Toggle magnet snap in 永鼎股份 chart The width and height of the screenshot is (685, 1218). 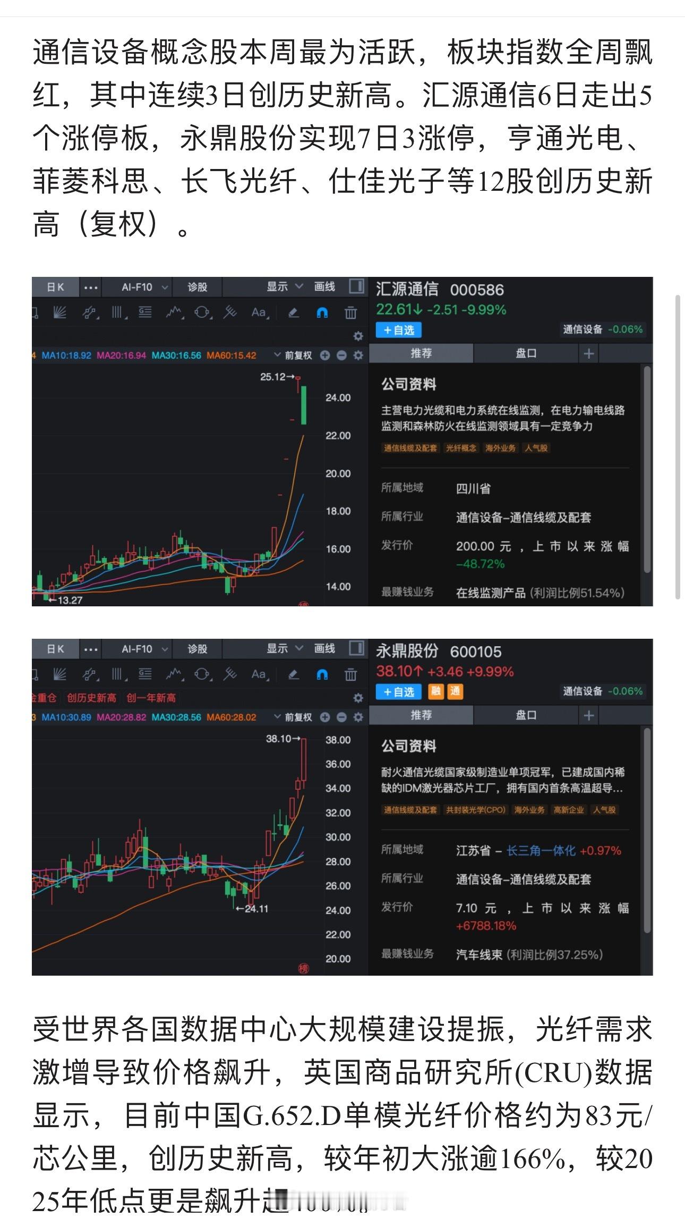tap(322, 675)
